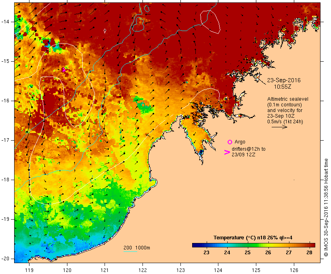Screen dimensions: 331x274
Task: Select the date text 23-Sep-2016
Action: pyautogui.click(x=284, y=80)
